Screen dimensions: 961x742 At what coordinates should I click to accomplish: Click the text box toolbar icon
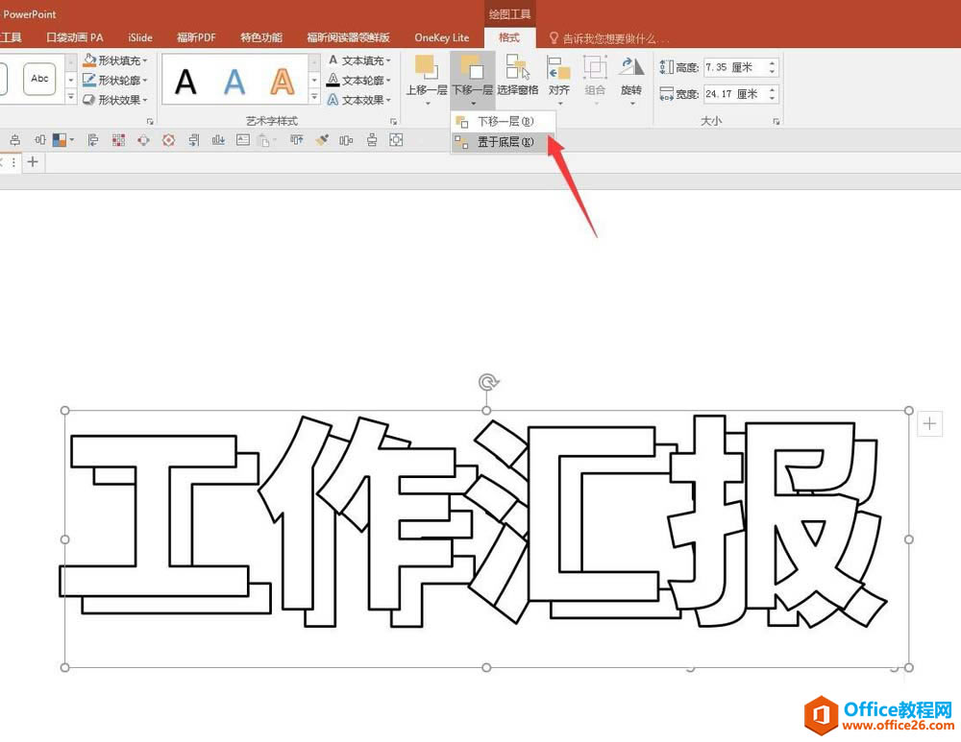point(243,139)
